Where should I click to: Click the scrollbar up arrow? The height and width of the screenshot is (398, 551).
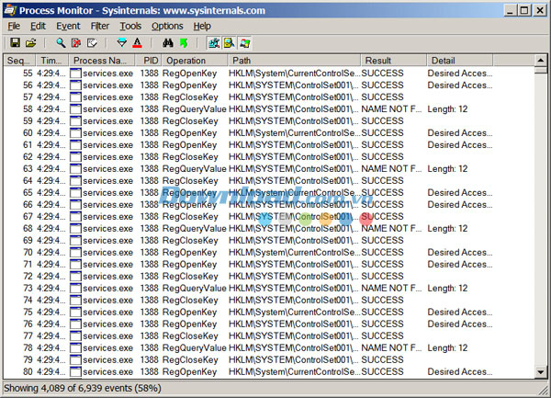pos(541,61)
